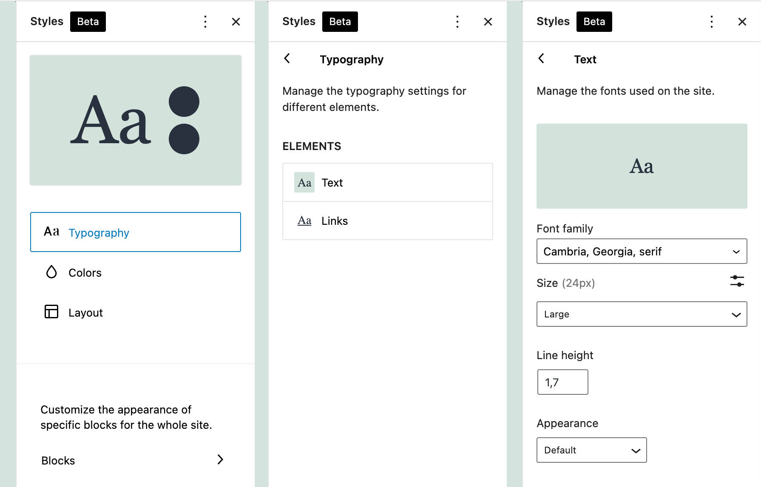Open options menu in the first Styles panel
Image resolution: width=761 pixels, height=487 pixels.
205,22
